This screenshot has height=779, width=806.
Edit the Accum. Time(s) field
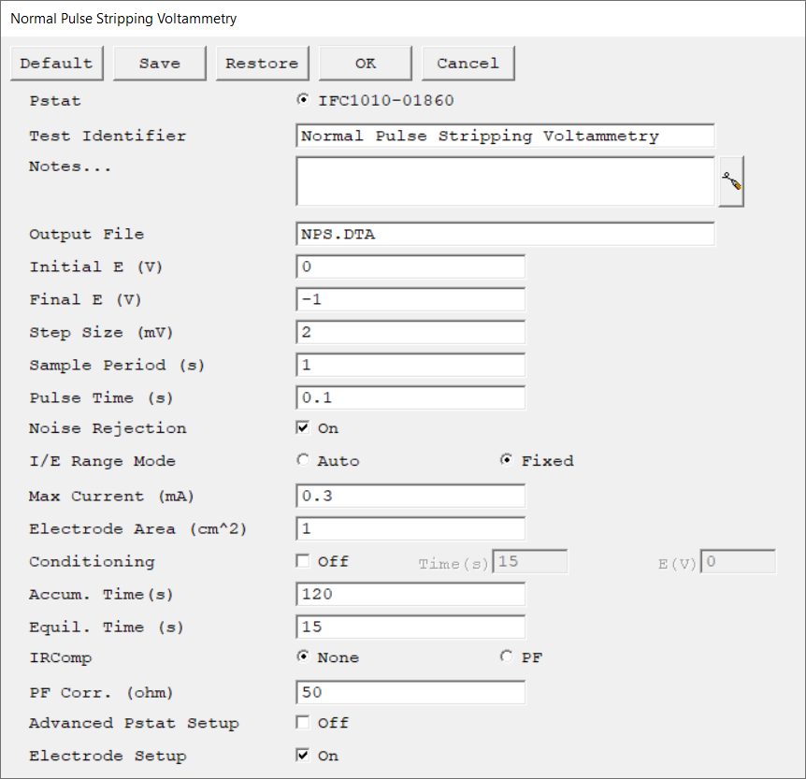tap(410, 595)
